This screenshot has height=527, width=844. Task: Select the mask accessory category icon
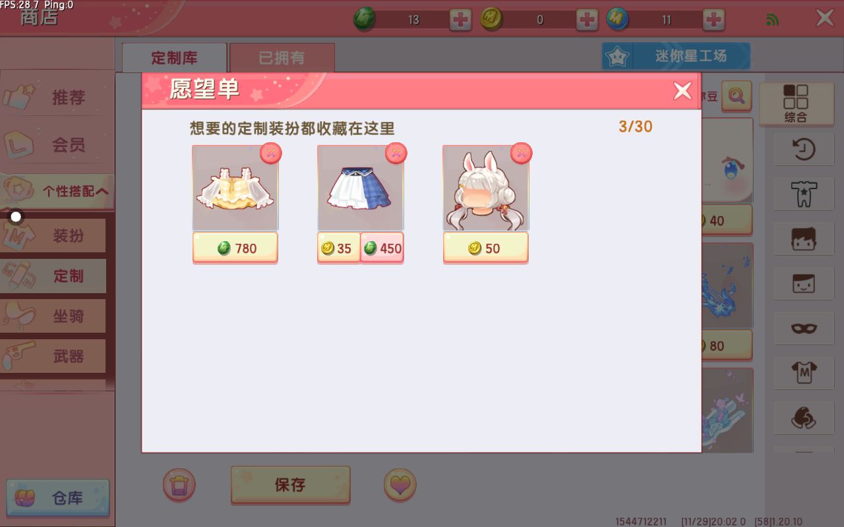click(803, 327)
